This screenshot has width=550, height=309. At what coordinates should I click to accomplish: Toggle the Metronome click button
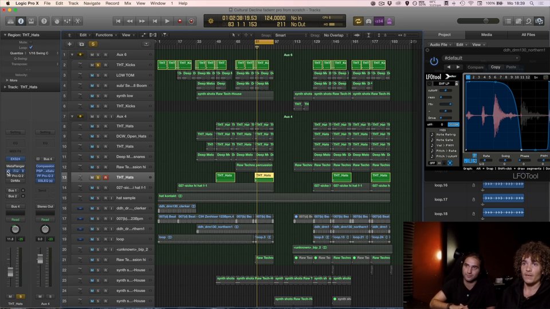(390, 21)
